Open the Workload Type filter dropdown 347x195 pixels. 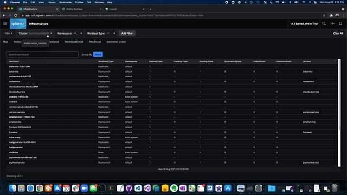click(x=98, y=34)
